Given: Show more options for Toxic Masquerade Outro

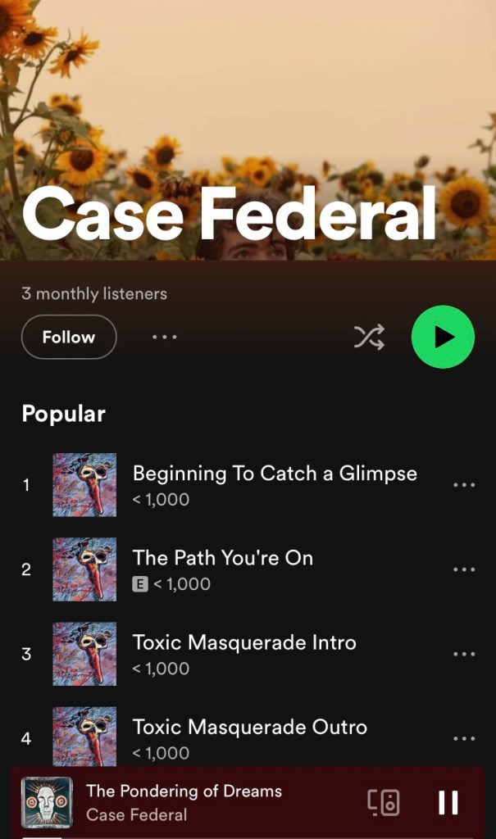Looking at the screenshot, I should 464,738.
